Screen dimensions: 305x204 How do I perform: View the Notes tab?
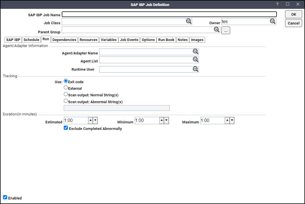[183, 40]
